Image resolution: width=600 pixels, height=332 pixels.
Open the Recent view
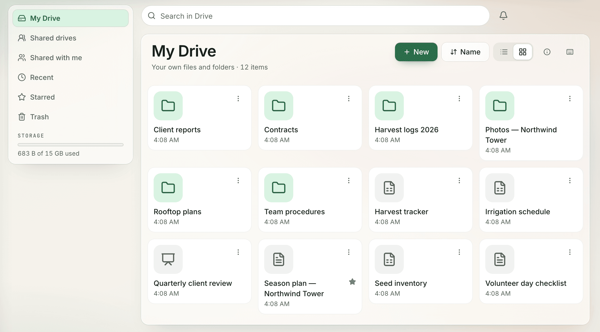point(71,77)
